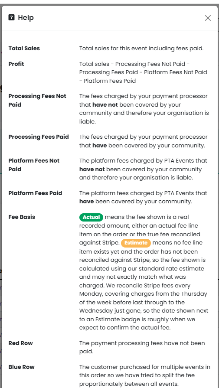Click the Platform Fees Paid label

click(x=35, y=193)
